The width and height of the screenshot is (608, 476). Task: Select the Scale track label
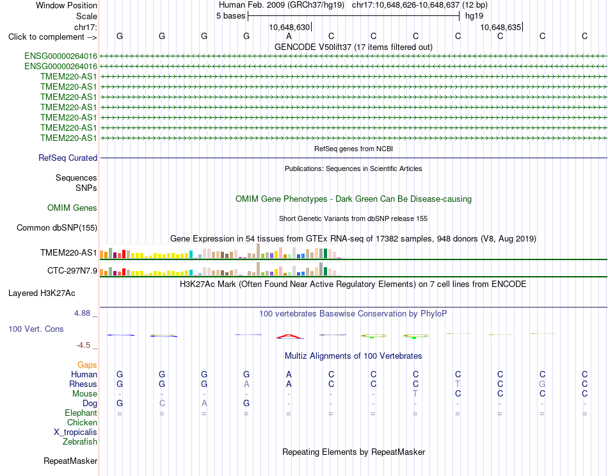tap(86, 16)
